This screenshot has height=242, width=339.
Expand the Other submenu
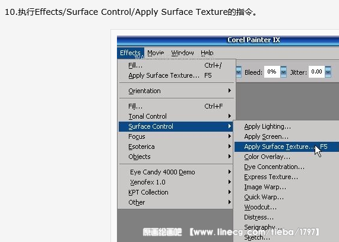click(x=176, y=202)
